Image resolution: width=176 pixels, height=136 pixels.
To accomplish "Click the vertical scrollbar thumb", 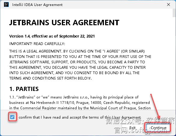I will tap(174, 13).
